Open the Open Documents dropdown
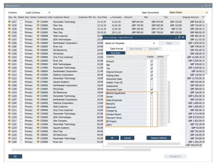 (x=207, y=13)
